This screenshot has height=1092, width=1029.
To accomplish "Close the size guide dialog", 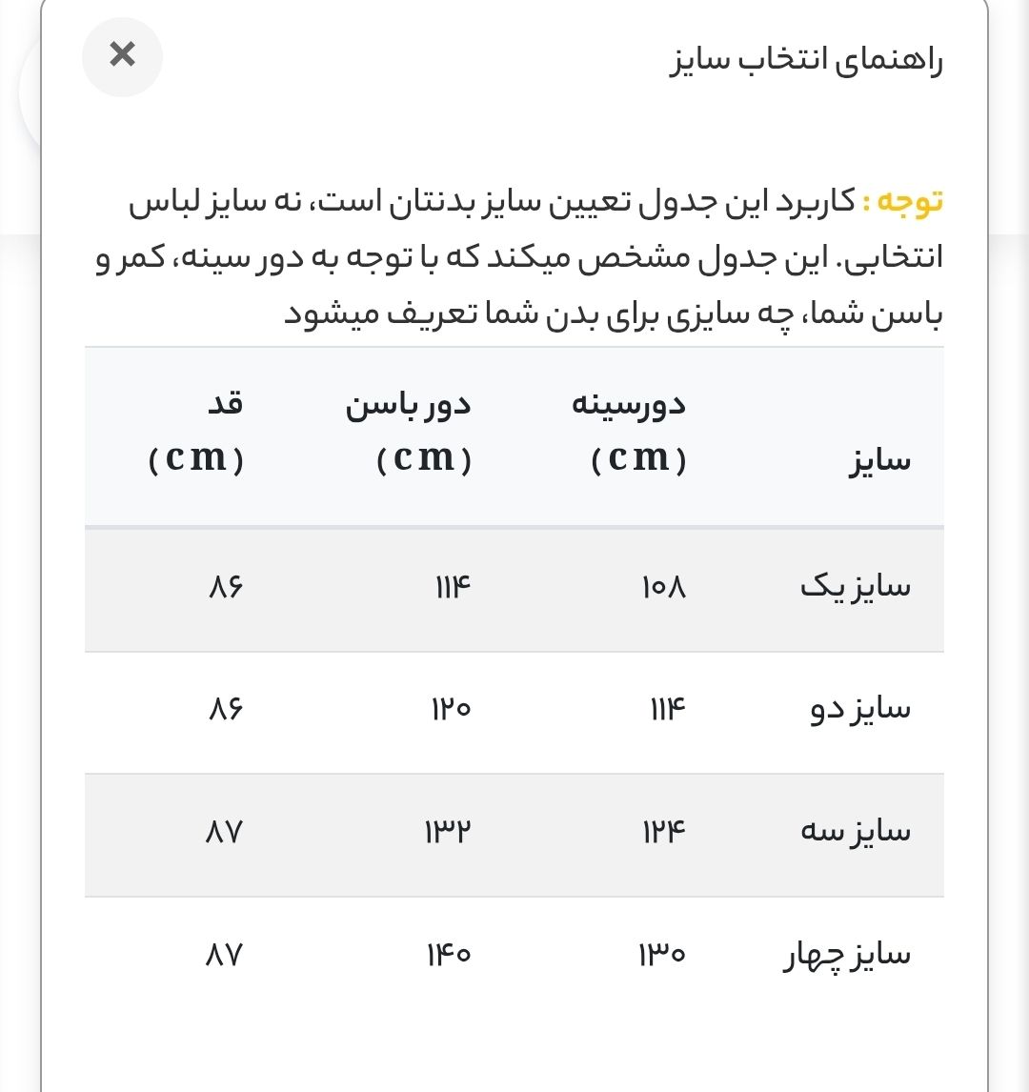I will pyautogui.click(x=122, y=57).
